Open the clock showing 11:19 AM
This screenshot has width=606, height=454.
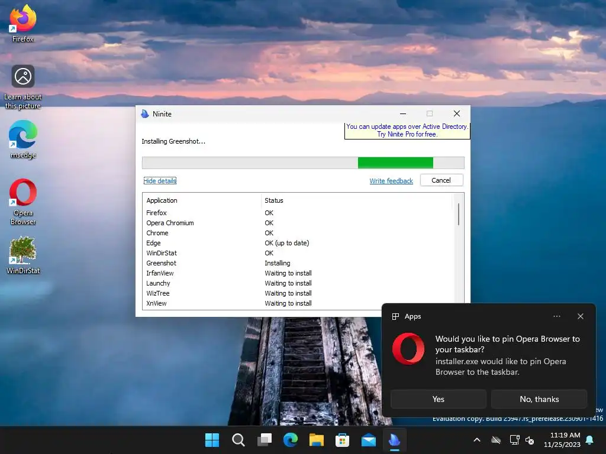point(562,440)
